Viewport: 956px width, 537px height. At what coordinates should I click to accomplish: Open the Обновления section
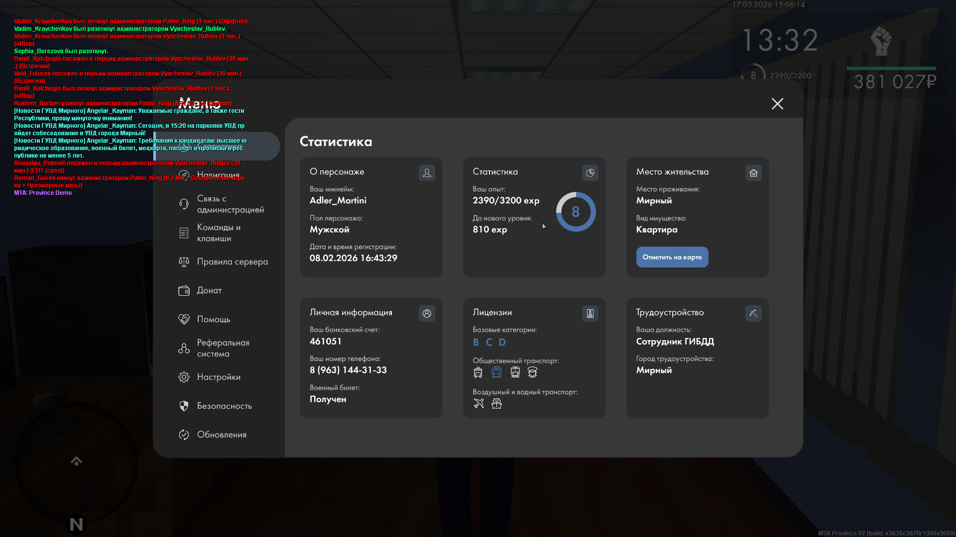221,435
